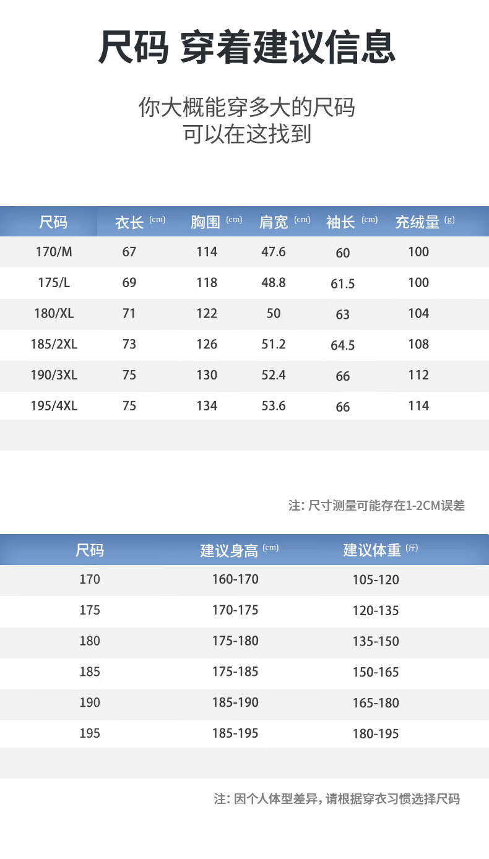Choose the 185/2XL size row label
Screen dimensions: 489x859
[54, 345]
